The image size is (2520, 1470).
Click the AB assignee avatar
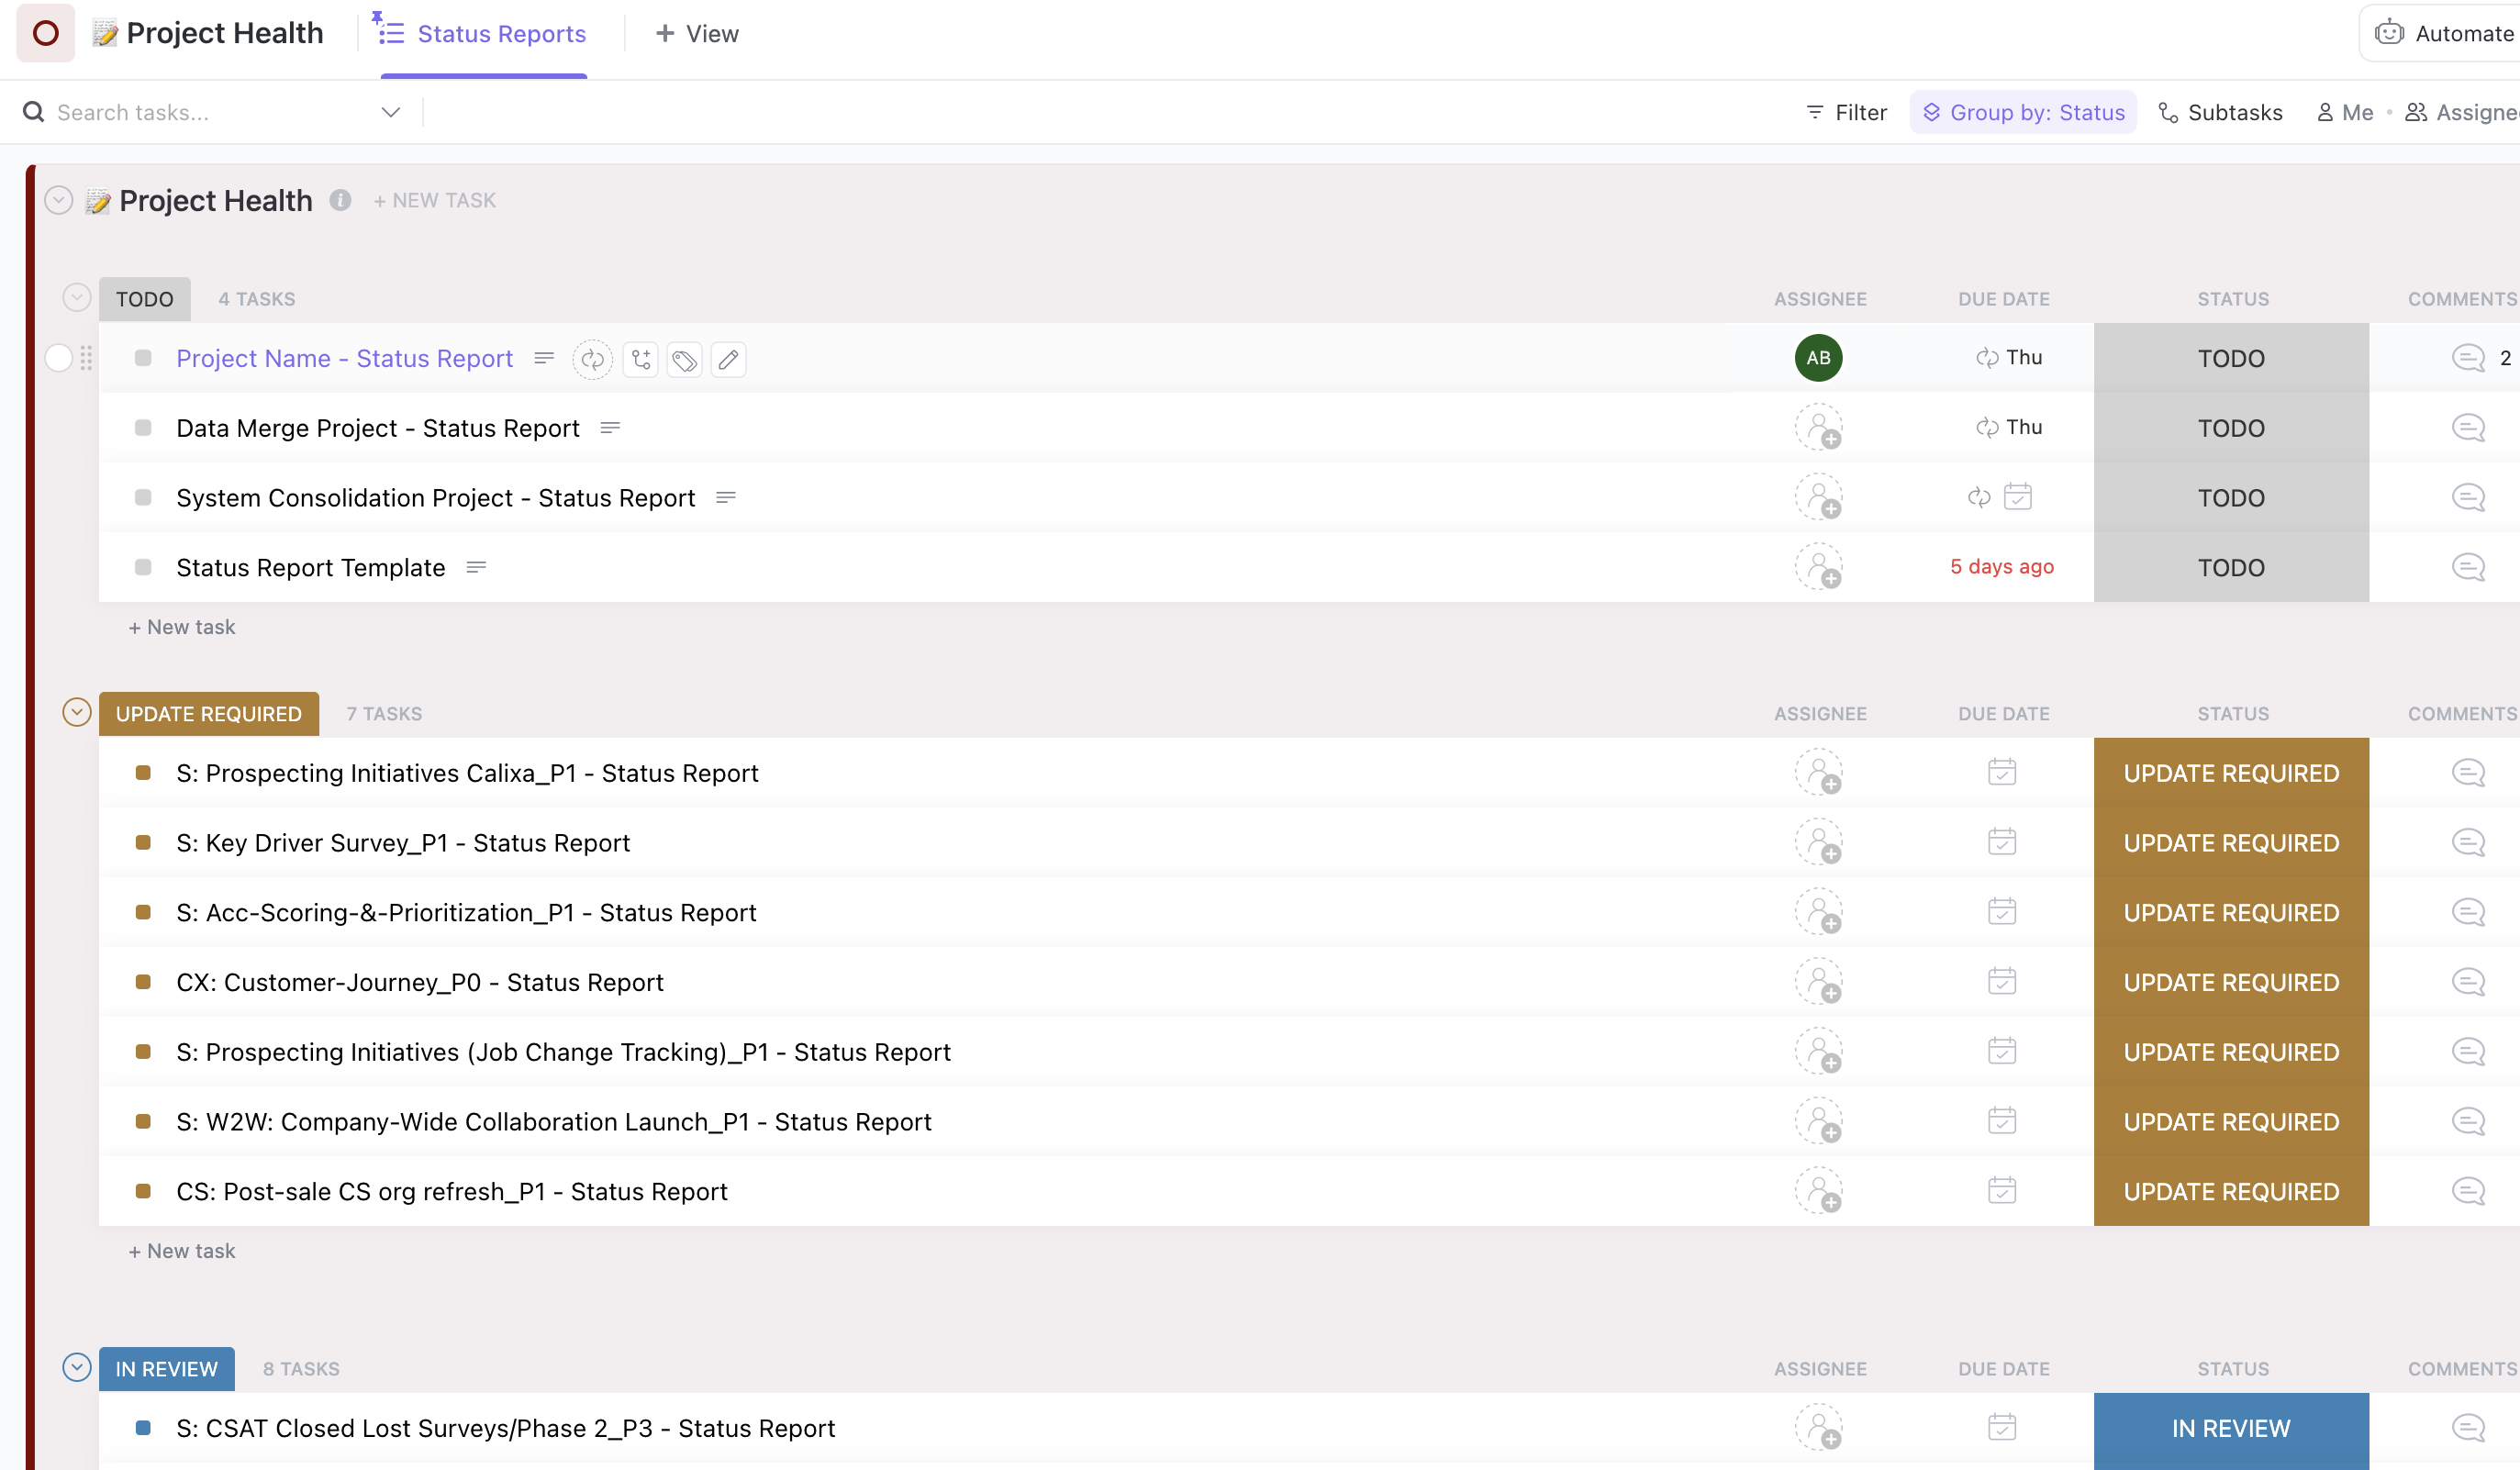(1819, 358)
